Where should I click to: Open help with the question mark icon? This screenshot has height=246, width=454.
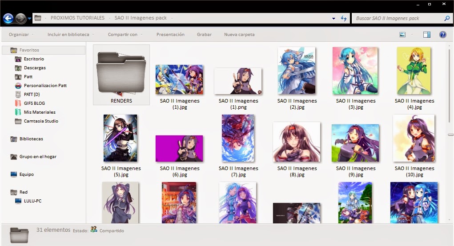[x=443, y=35]
